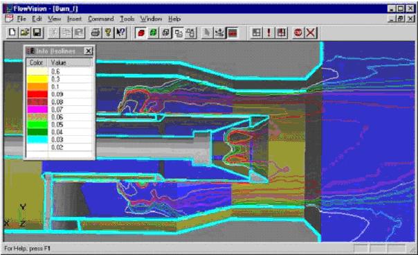Click the wireframe cube toolbar icon

point(166,33)
